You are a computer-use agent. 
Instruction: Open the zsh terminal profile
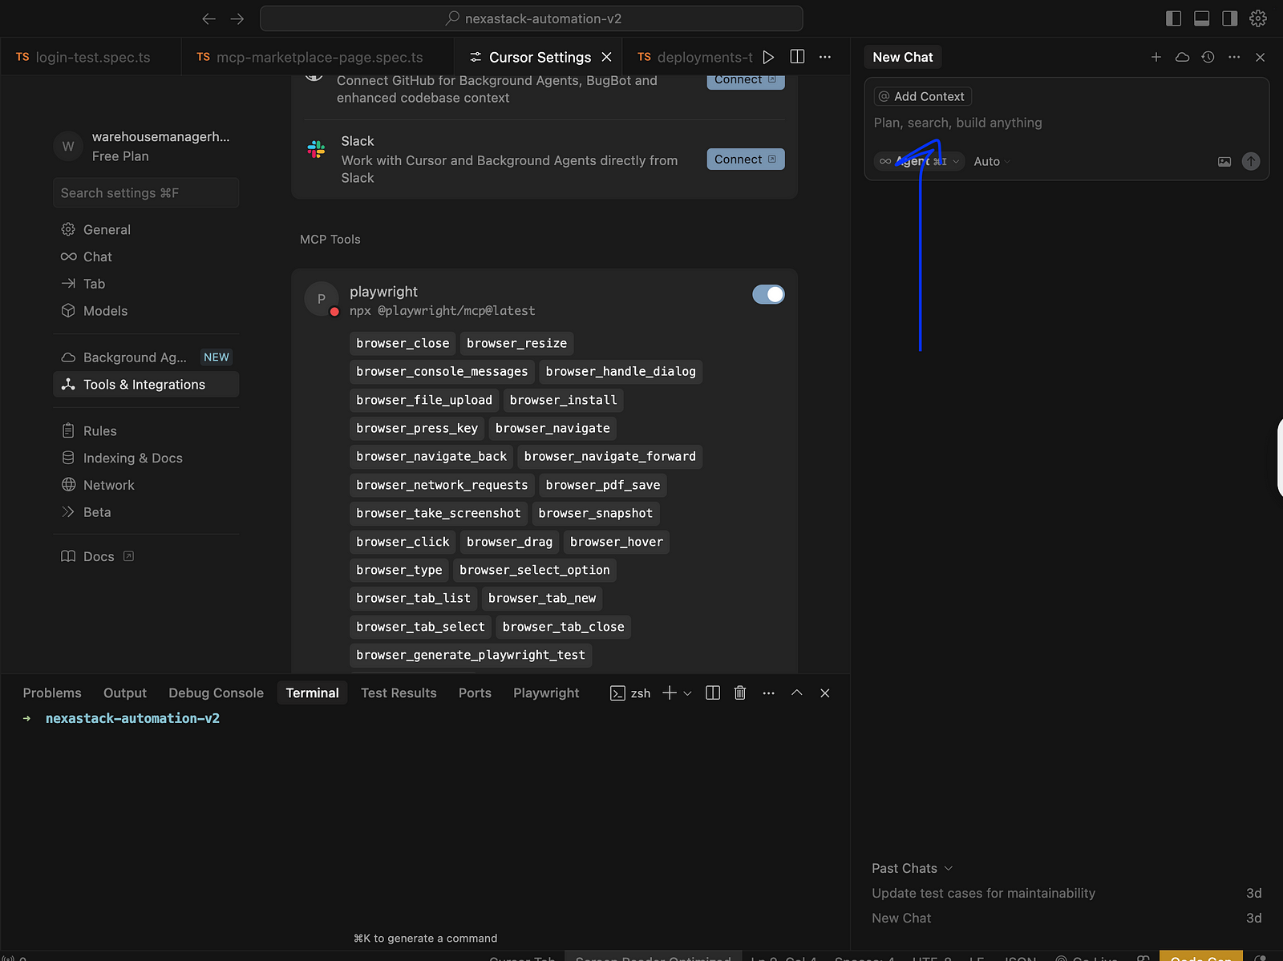(x=630, y=693)
